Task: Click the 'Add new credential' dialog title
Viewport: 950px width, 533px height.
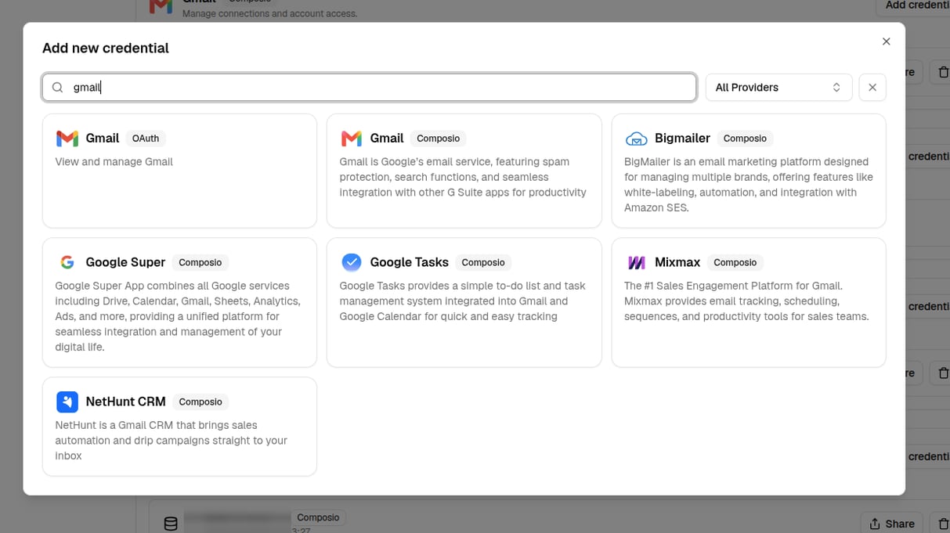Action: coord(106,48)
